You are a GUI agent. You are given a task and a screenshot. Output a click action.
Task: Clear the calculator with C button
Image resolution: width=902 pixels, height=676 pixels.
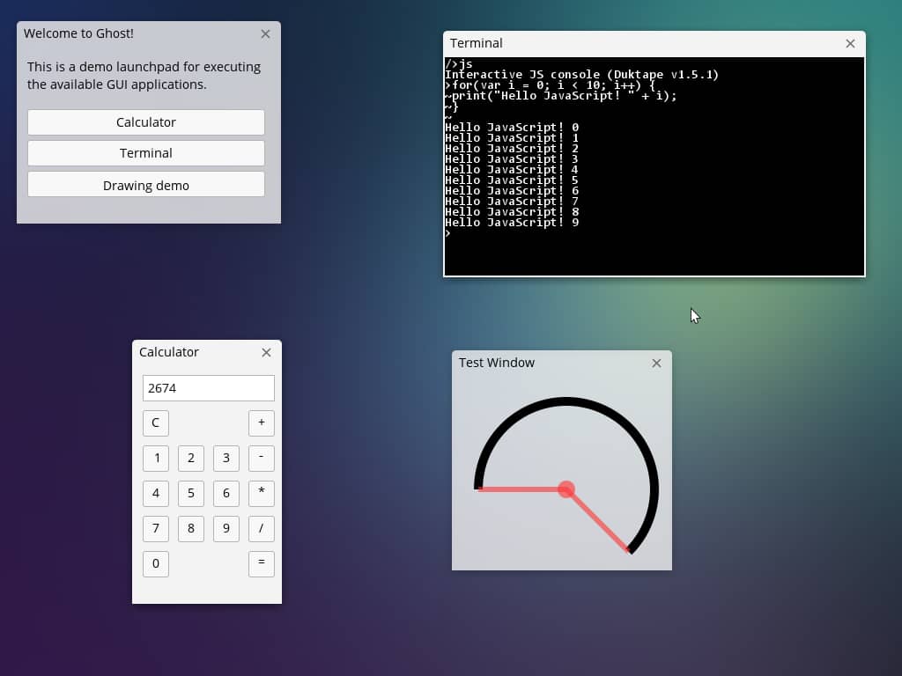coord(156,423)
